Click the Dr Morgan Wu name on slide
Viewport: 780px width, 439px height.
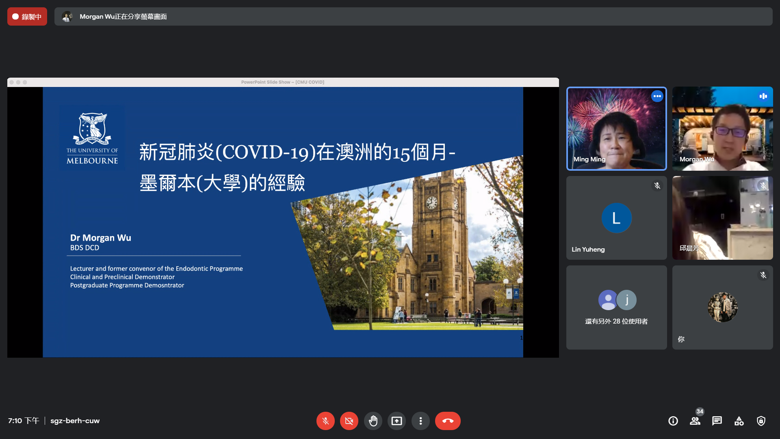click(101, 238)
